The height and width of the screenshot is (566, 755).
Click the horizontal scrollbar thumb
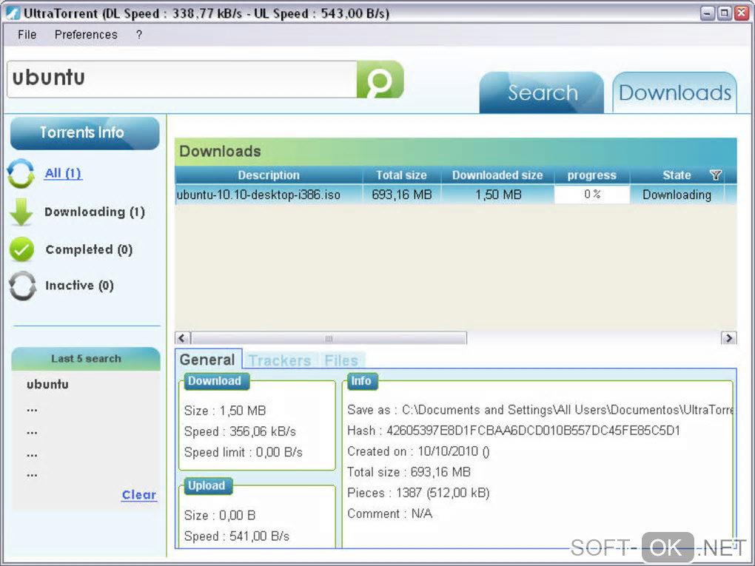(329, 338)
